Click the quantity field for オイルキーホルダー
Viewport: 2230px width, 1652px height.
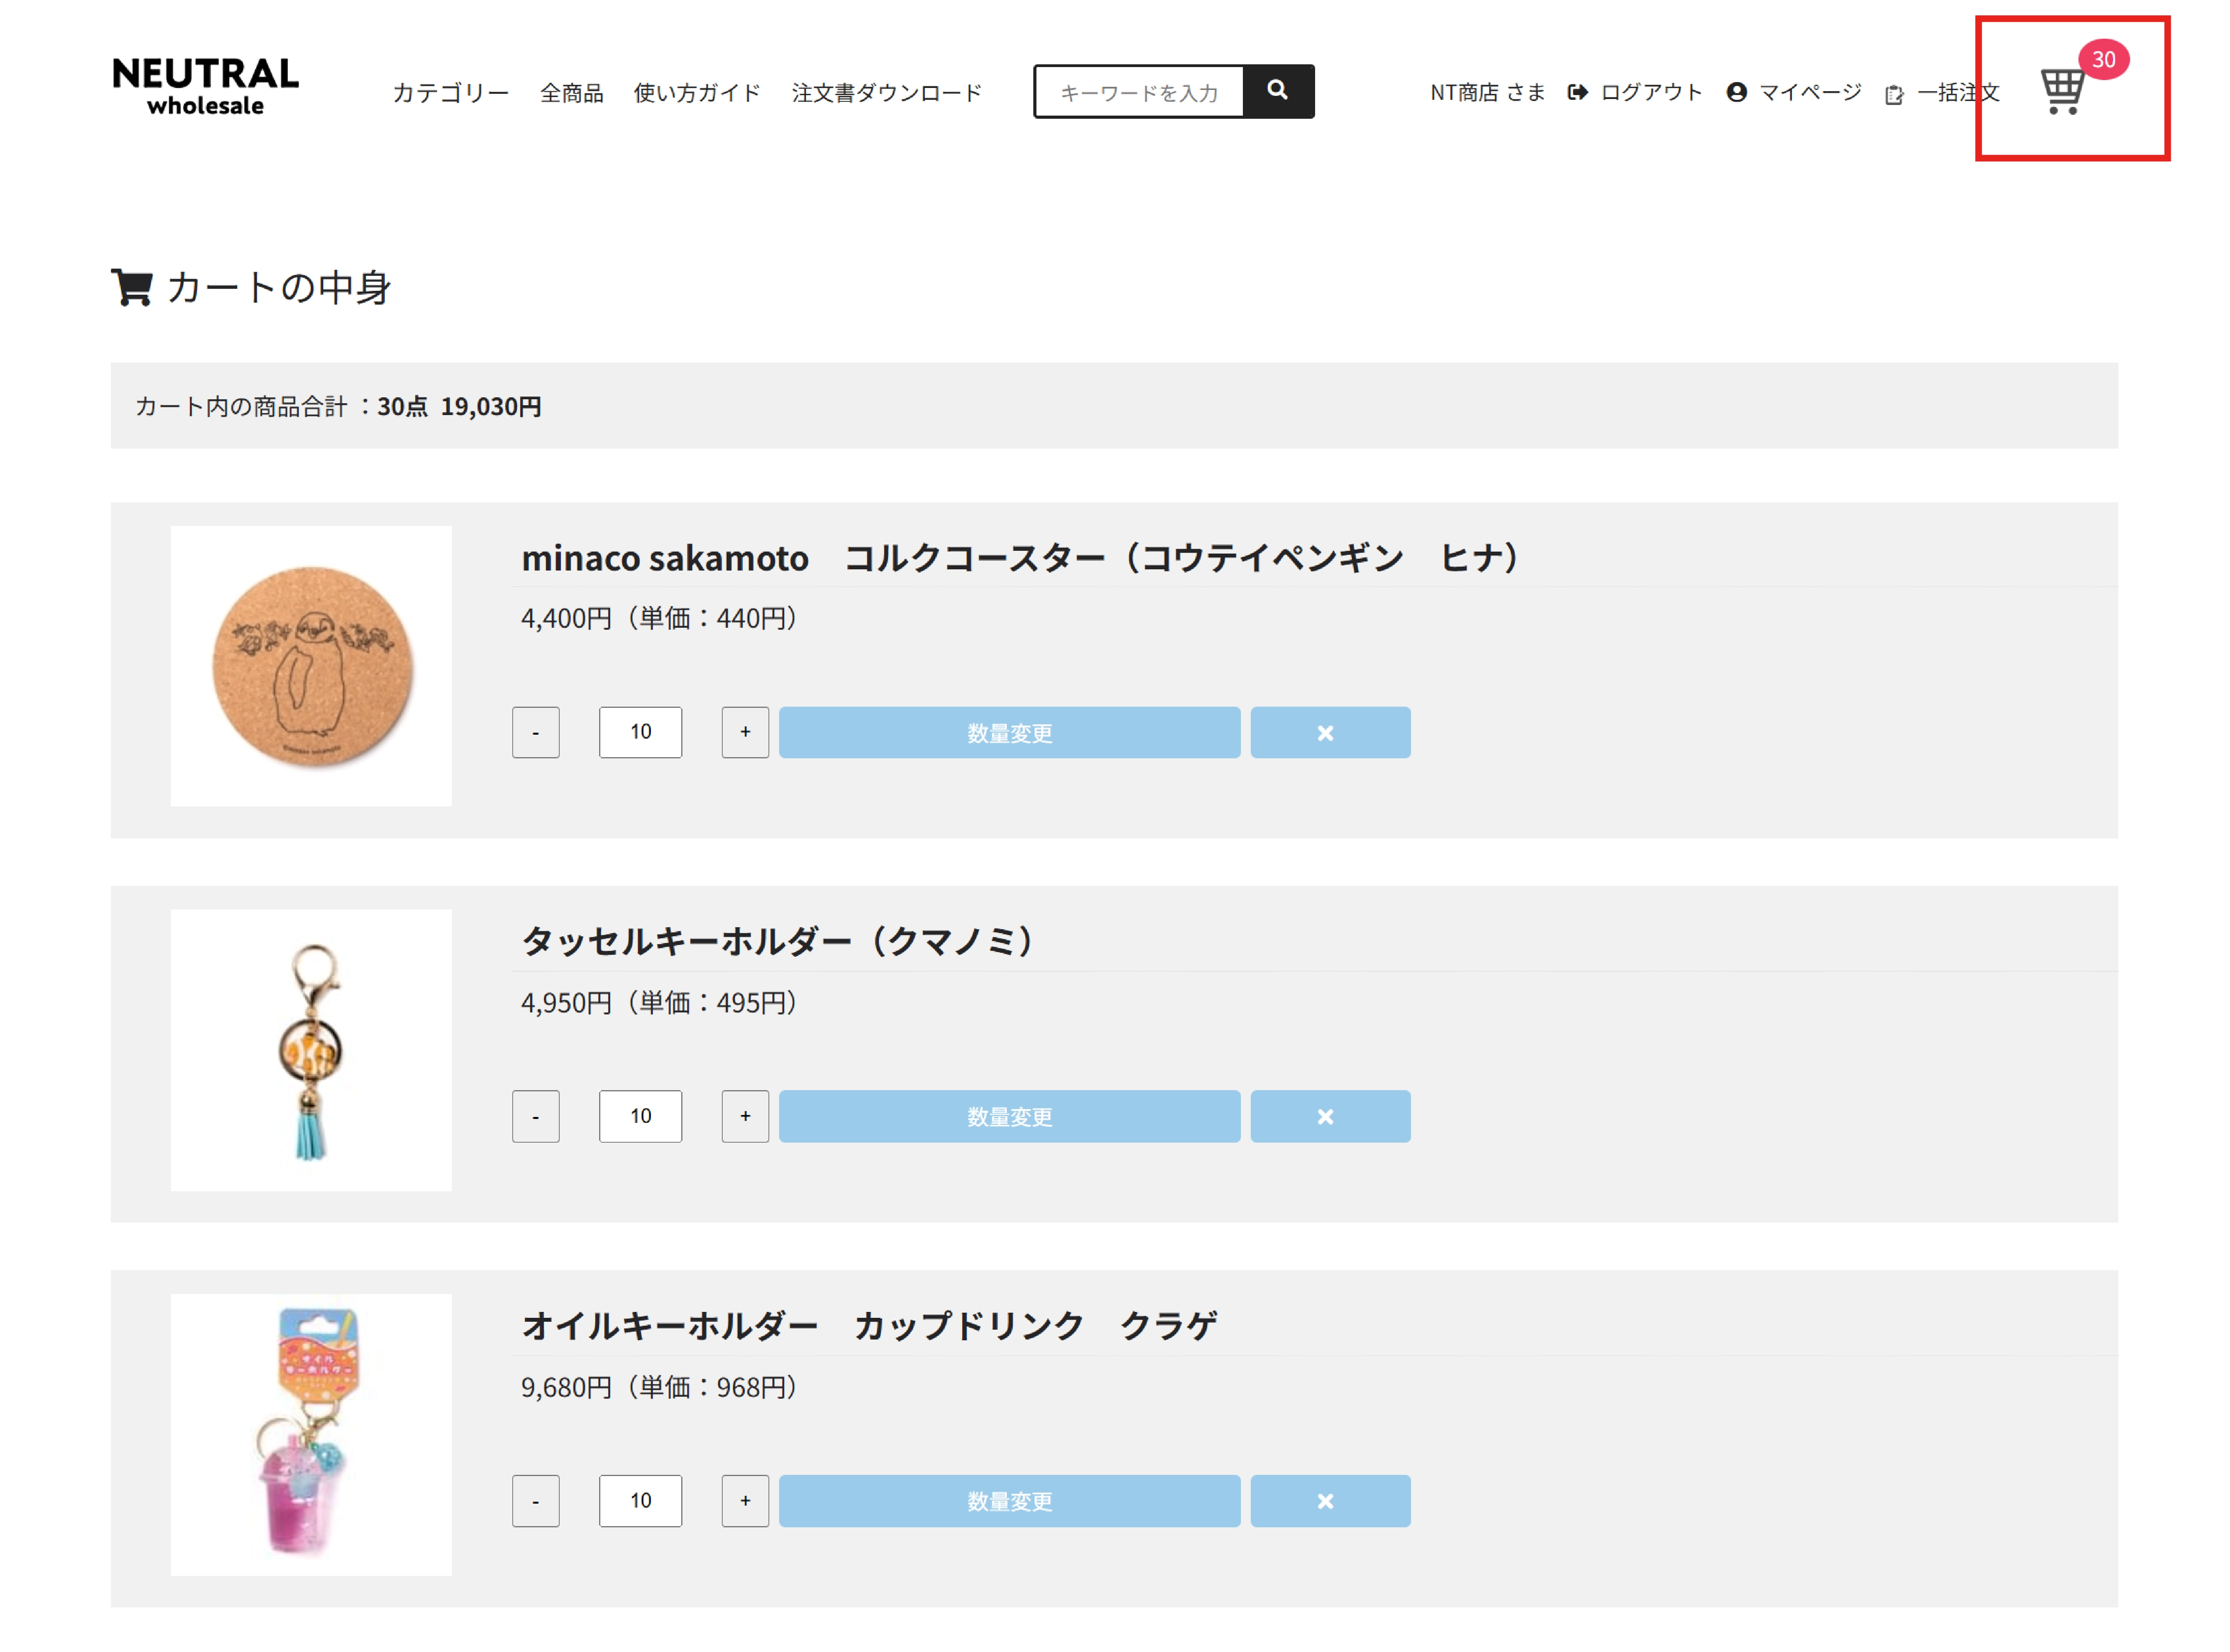coord(640,1501)
